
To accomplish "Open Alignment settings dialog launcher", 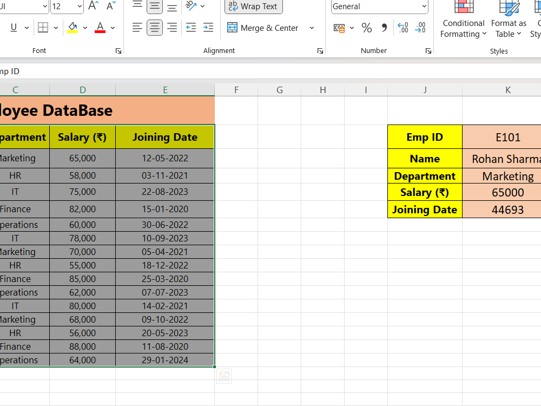I will click(320, 51).
